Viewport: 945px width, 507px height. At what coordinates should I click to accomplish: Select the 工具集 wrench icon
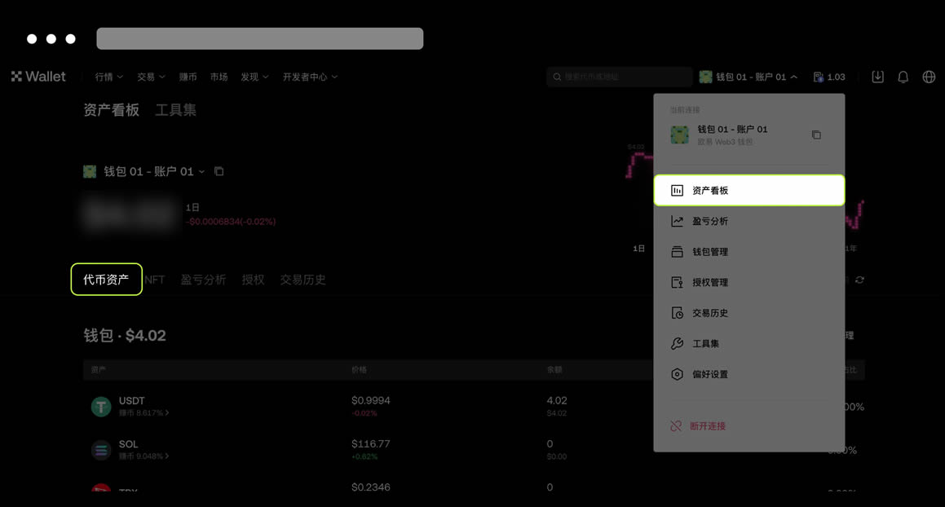[x=677, y=343]
